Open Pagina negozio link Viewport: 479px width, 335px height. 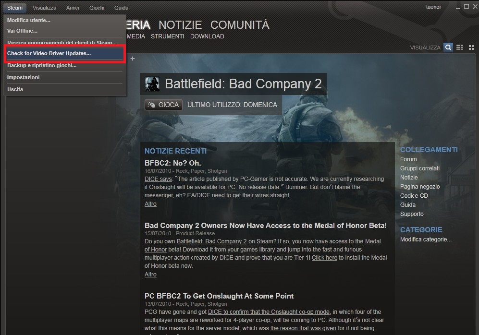tap(420, 187)
